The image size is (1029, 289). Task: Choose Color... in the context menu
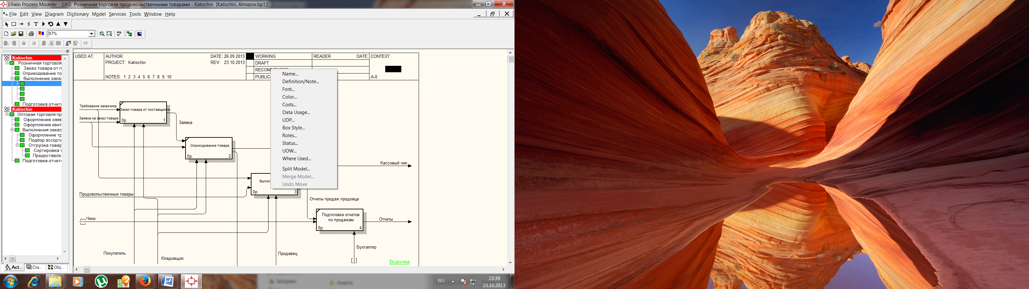[304, 97]
